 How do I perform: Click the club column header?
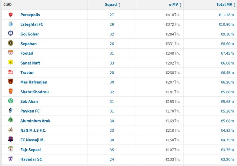[x=7, y=4]
